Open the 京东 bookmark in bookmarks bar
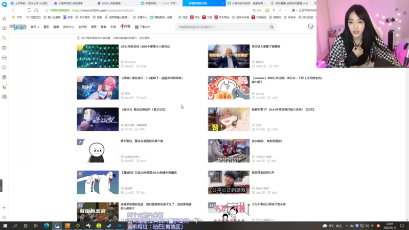 195,17
